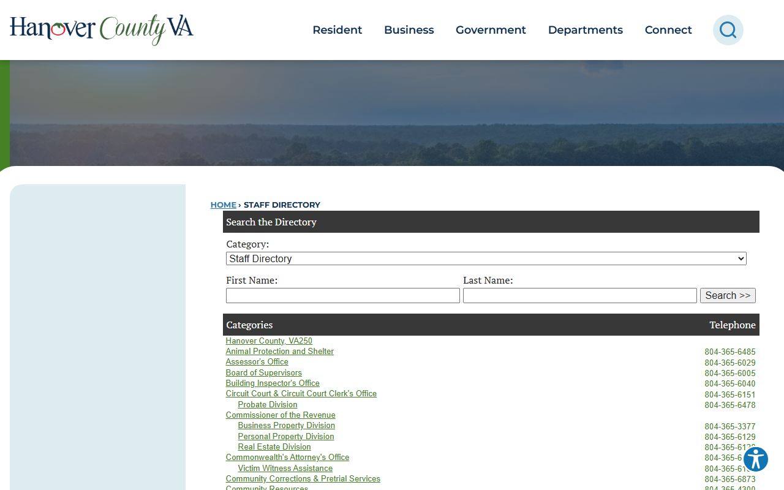Click the Last Name input field
The image size is (784, 490).
[580, 295]
